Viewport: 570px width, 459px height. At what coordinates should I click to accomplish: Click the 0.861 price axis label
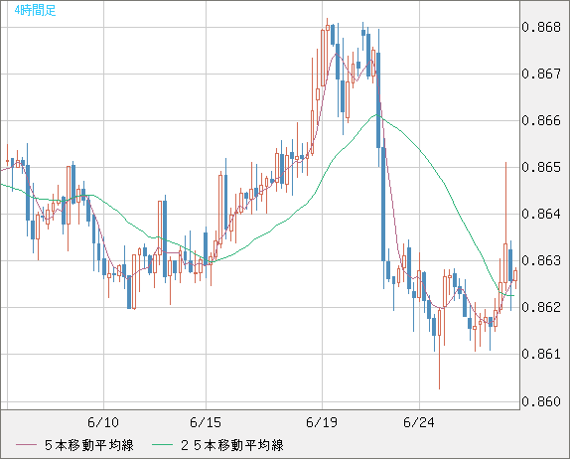(x=541, y=354)
